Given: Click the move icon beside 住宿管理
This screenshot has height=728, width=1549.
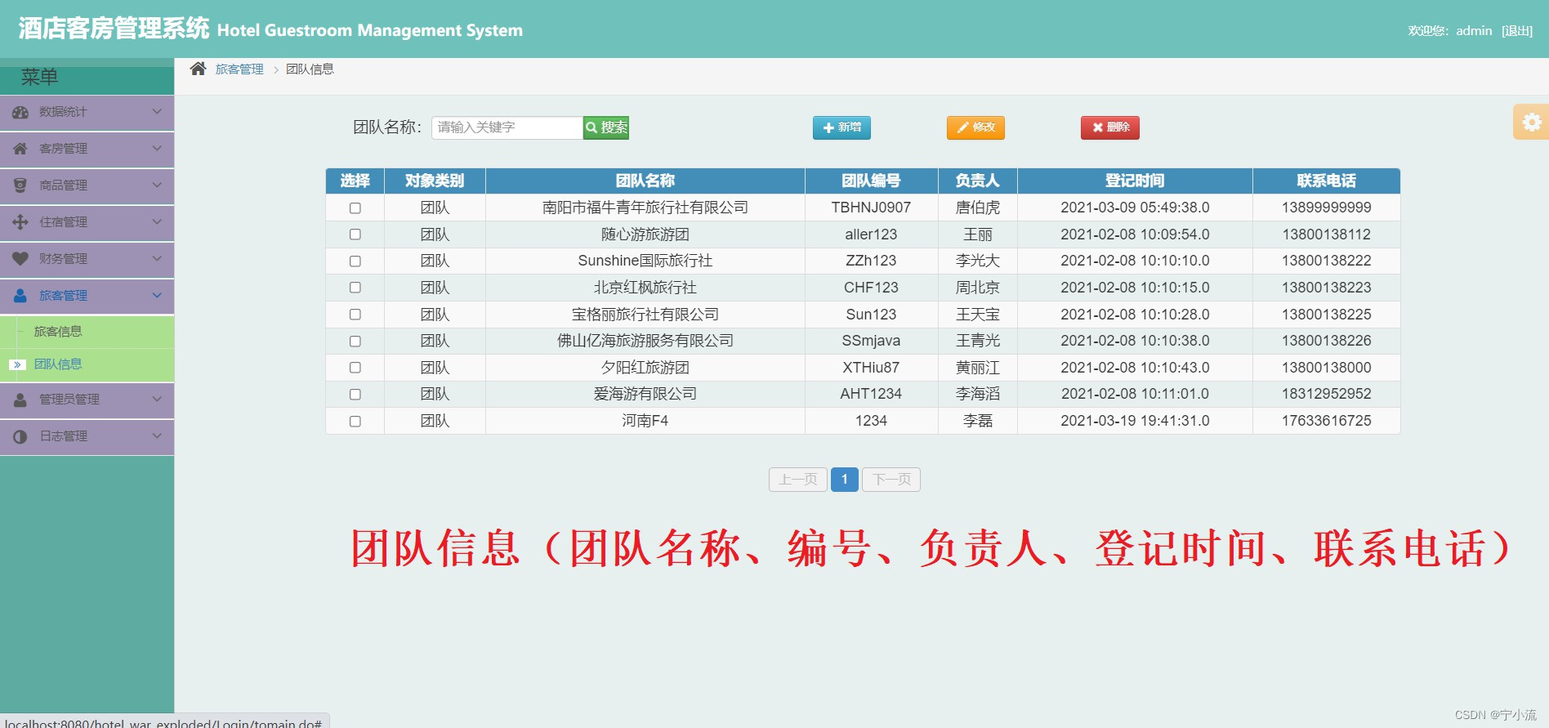Looking at the screenshot, I should point(20,222).
